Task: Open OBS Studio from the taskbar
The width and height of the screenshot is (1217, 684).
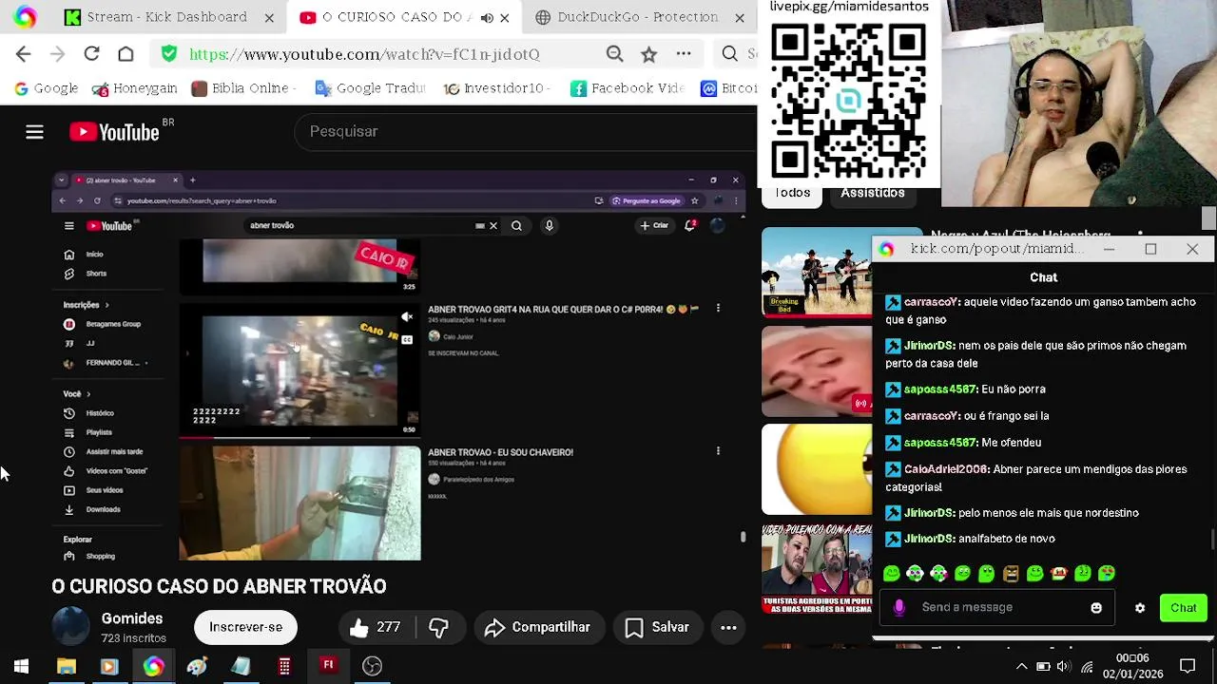Action: click(x=372, y=666)
